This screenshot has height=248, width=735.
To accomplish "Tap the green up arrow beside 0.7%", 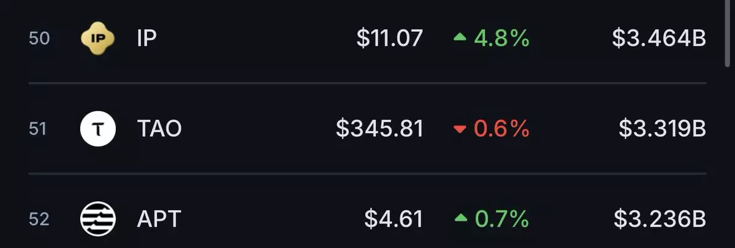I will pyautogui.click(x=461, y=217).
